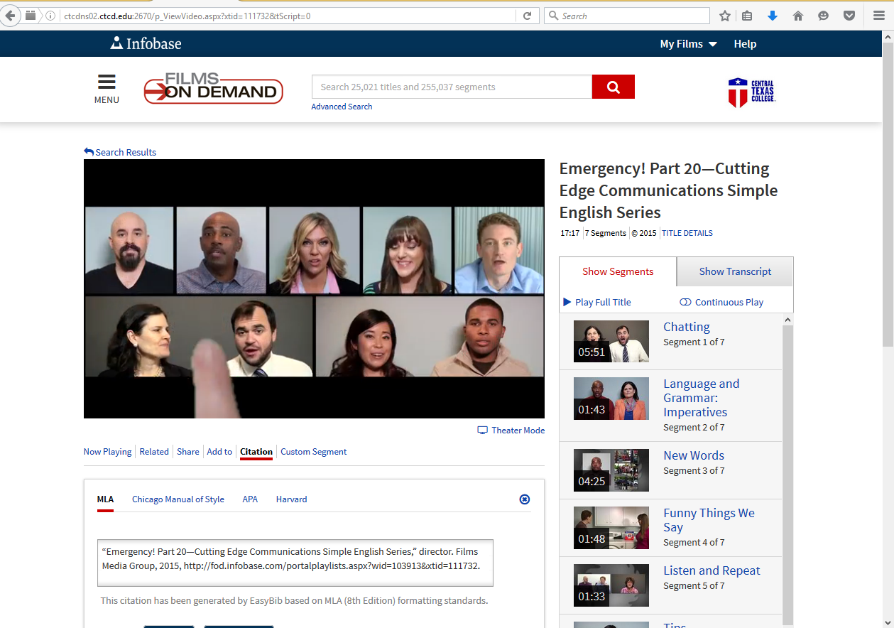Reload the page with refresh icon
The height and width of the screenshot is (628, 894).
(527, 16)
